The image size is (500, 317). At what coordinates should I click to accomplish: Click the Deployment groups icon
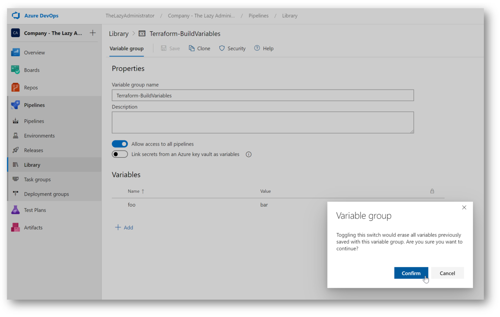[x=15, y=194]
